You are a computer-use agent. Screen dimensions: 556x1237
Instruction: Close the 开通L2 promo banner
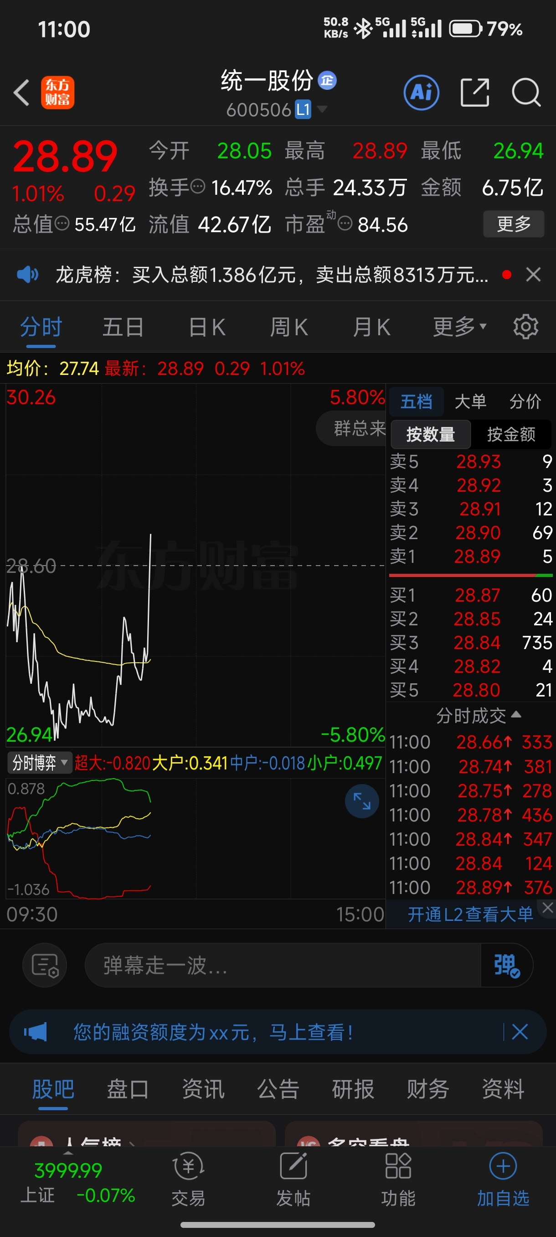tap(547, 907)
